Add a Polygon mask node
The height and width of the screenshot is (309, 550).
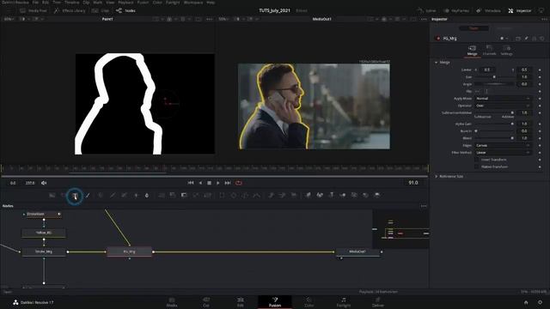tap(245, 195)
